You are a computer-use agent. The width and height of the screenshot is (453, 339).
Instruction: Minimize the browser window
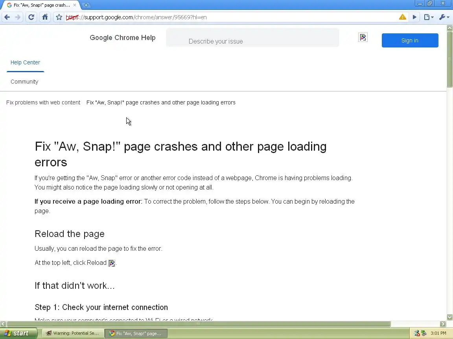(x=420, y=4)
